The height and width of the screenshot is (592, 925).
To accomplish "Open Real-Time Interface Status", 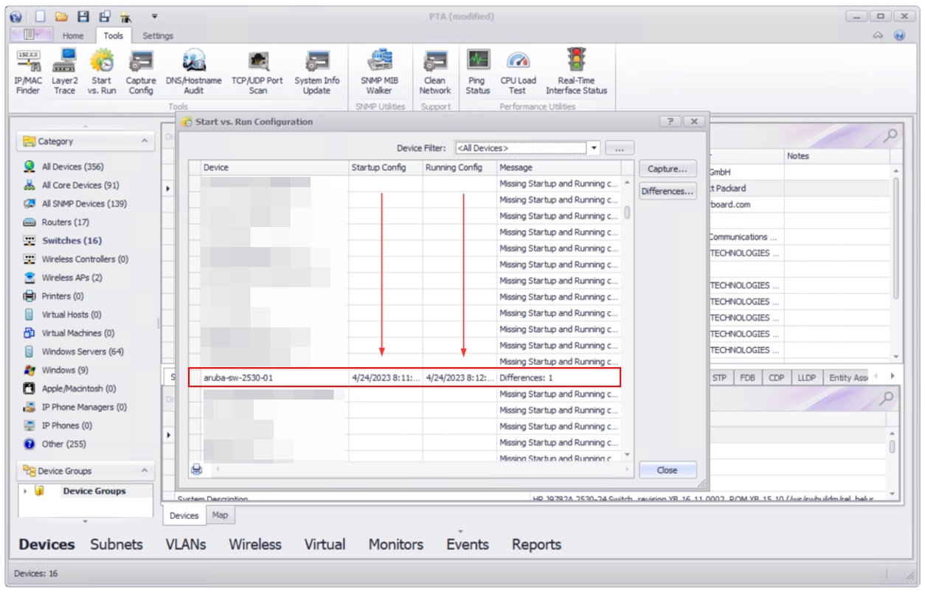I will (576, 70).
